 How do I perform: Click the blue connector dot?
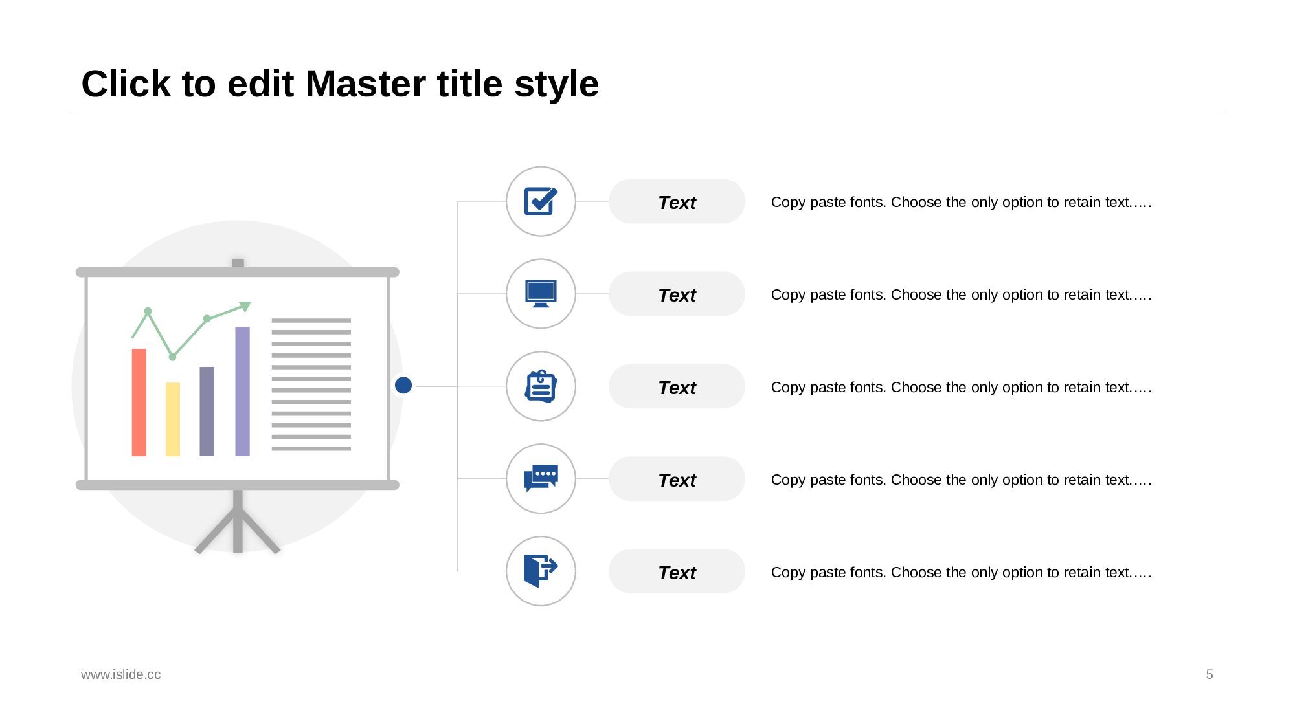pos(403,386)
